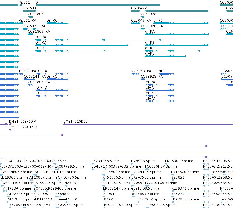Viewport: 233px width, 209px height.
Task: Click the DME1-010D05 clone label
Action: [x=75, y=122]
